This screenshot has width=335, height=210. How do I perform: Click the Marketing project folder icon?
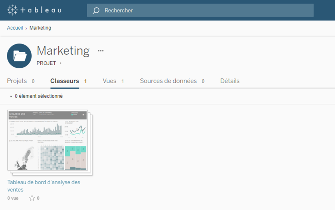[19, 56]
